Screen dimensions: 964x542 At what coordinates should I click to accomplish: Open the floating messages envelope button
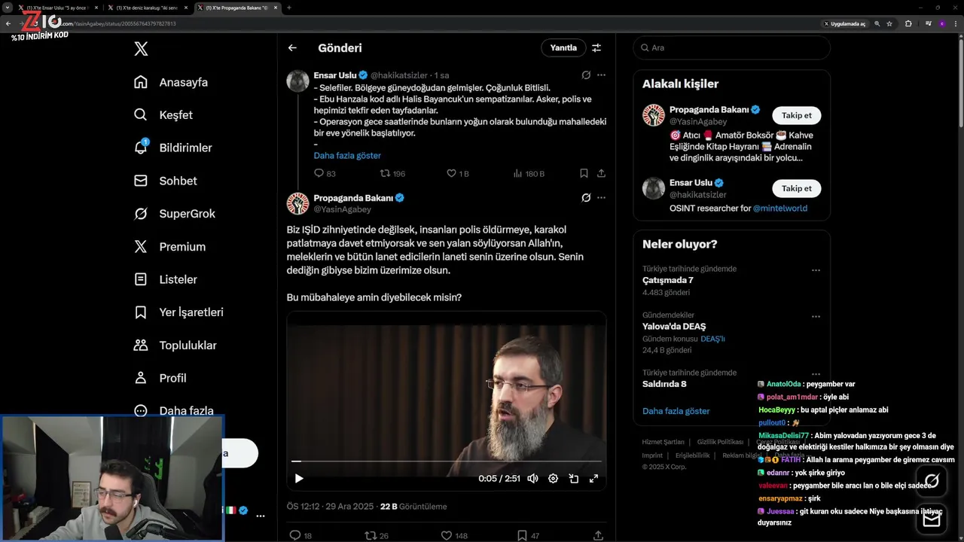(x=932, y=519)
